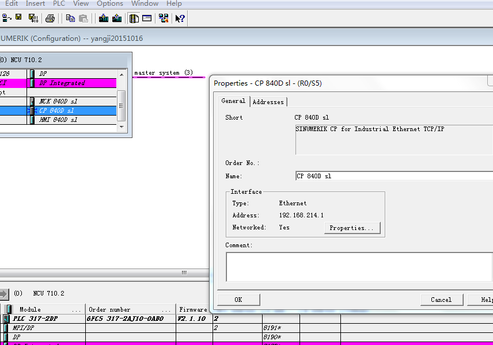Click inside the Comment text area
Viewport: 493px width, 345px height.
(359, 267)
